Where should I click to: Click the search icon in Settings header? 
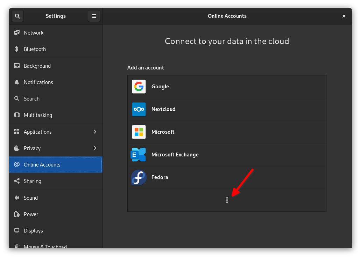click(17, 16)
